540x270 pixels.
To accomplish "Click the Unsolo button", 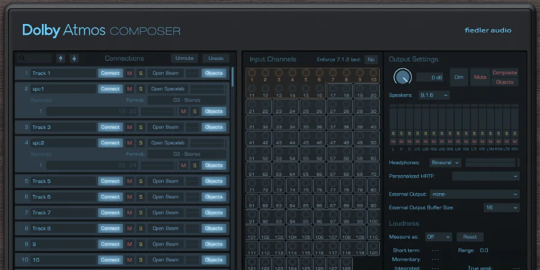I will (216, 58).
